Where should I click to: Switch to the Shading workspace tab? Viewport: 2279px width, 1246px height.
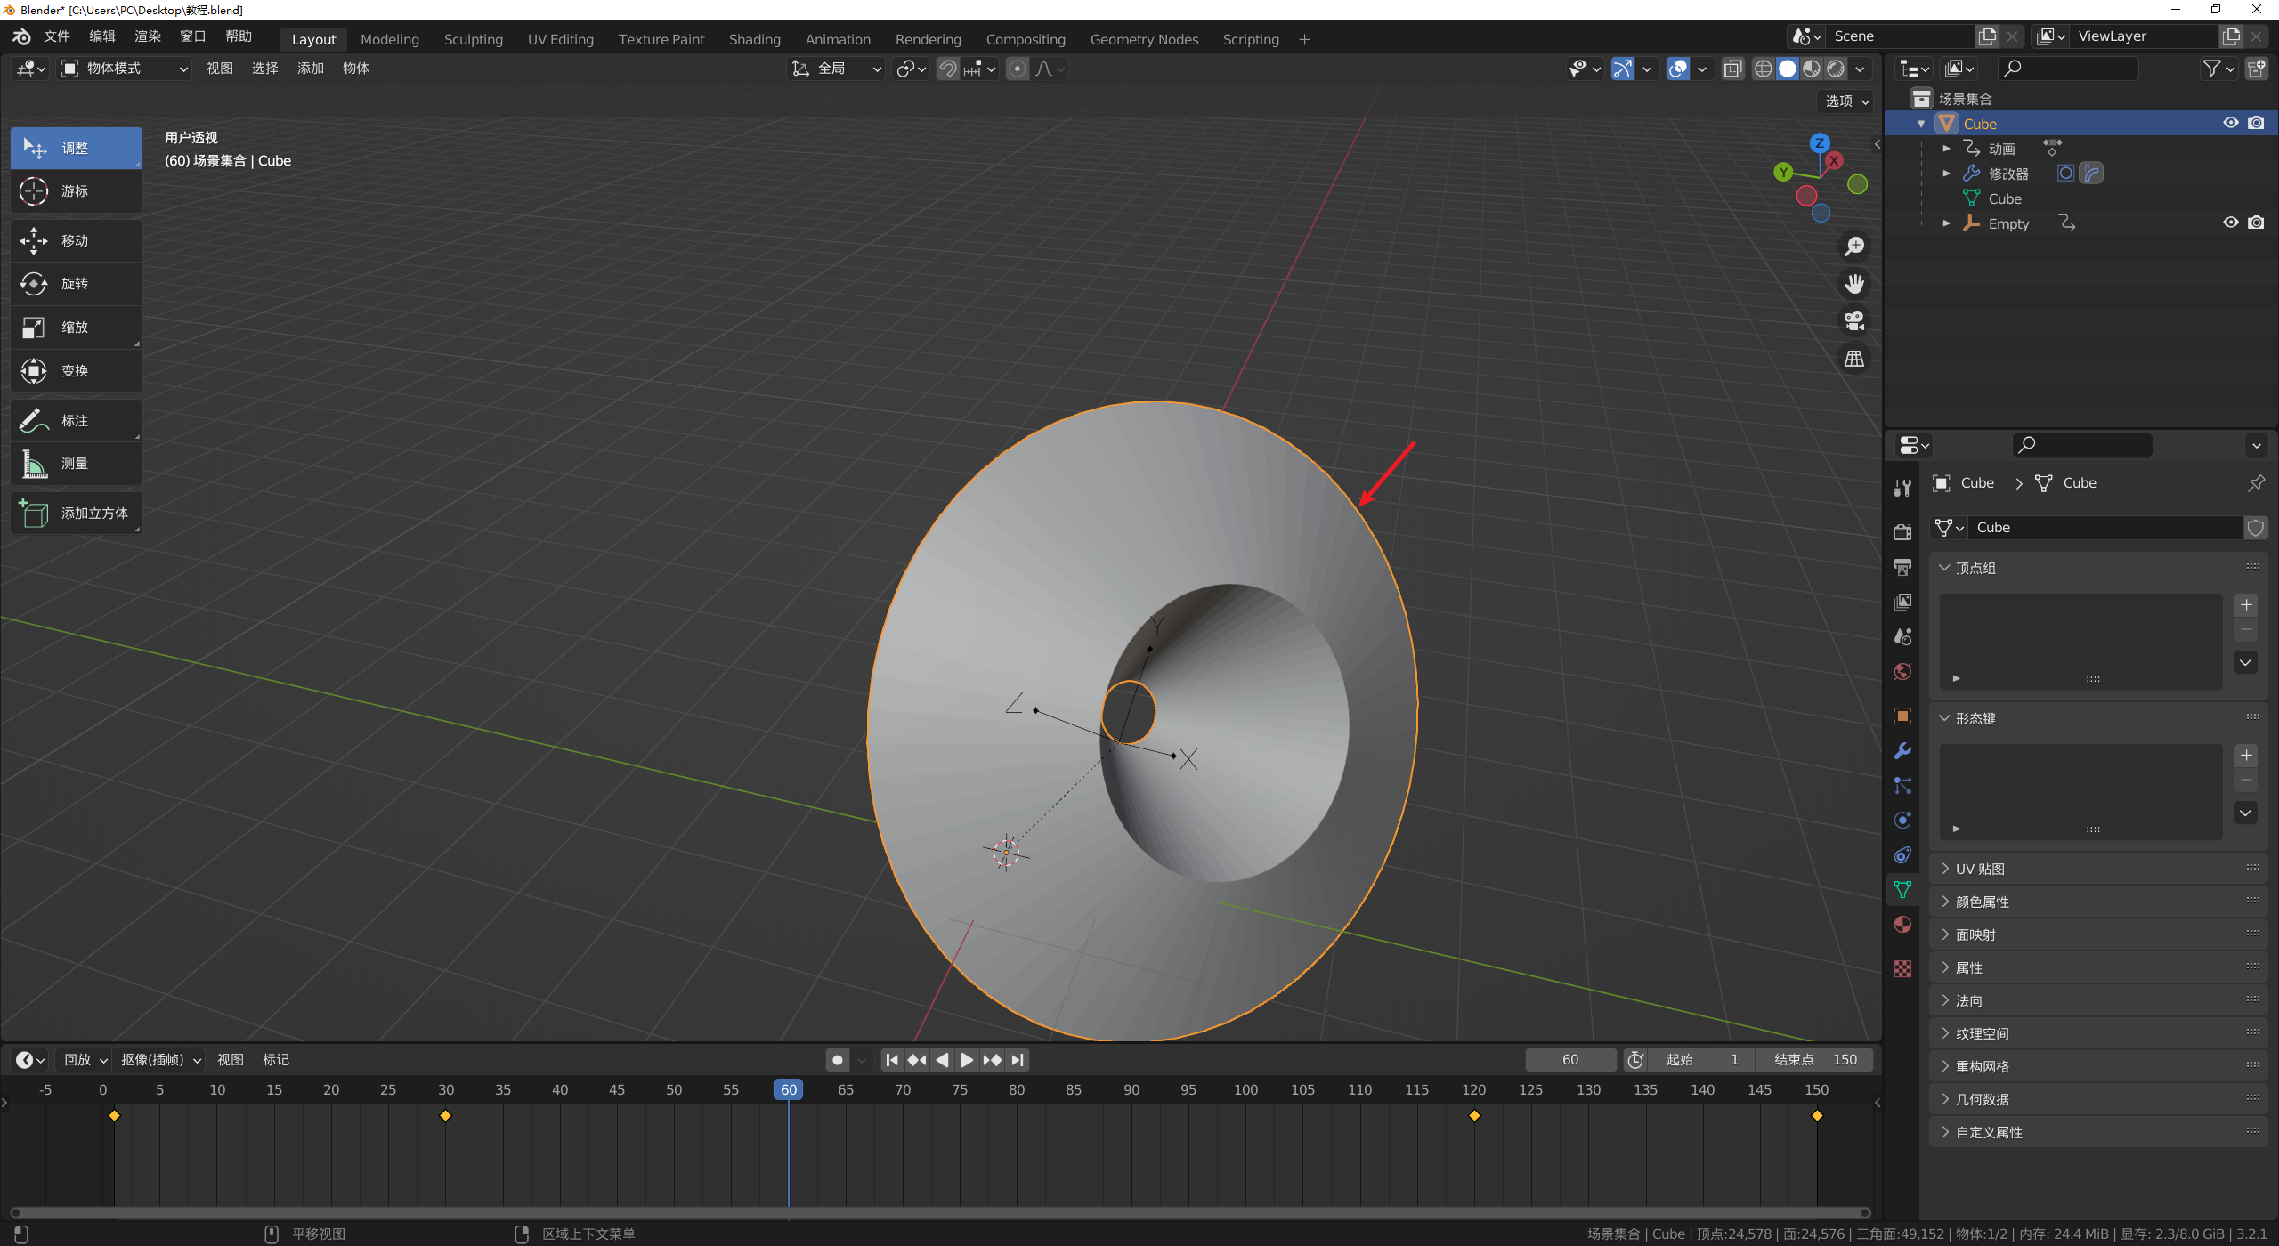(x=754, y=39)
